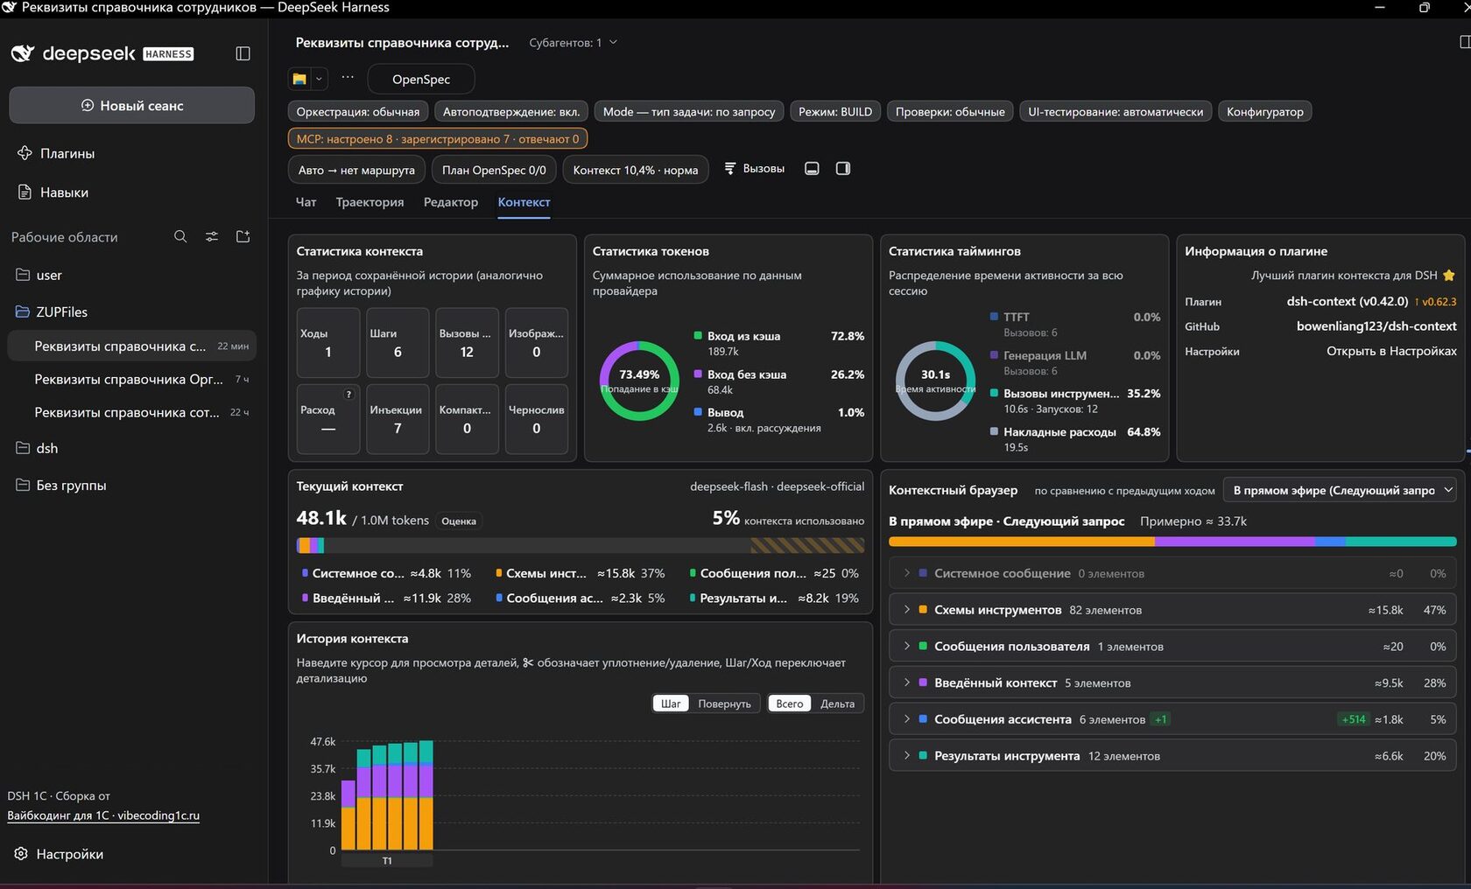Click live context browser color bar
Viewport: 1471px width, 889px height.
[1172, 542]
